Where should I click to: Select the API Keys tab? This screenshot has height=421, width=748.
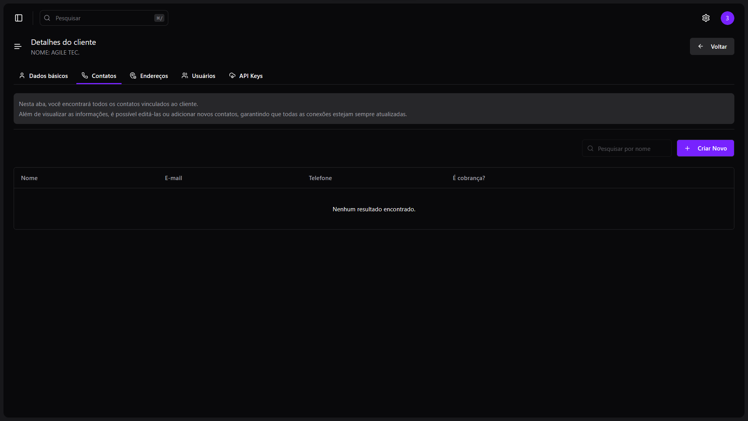(x=251, y=76)
